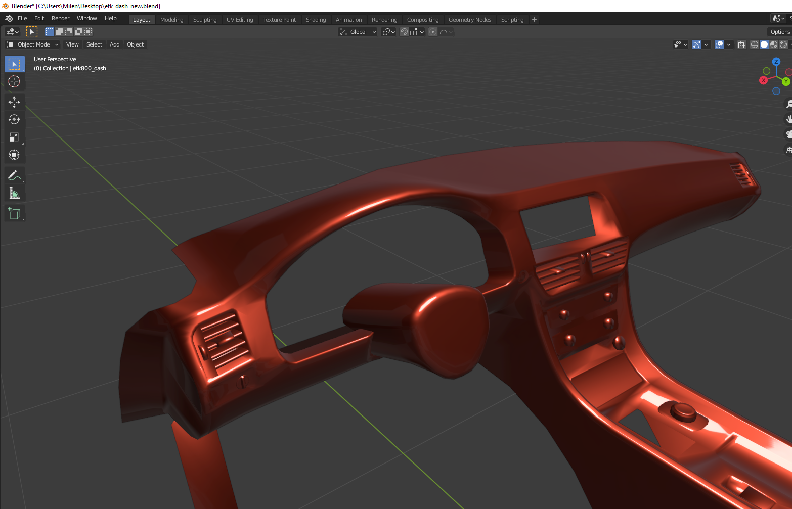Click the X axis on navigation gizmo

pos(764,80)
